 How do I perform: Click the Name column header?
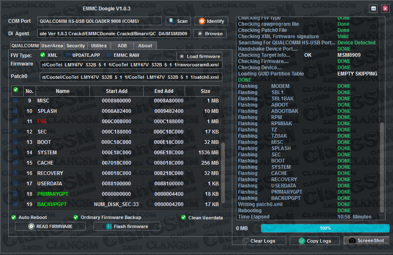coord(63,91)
